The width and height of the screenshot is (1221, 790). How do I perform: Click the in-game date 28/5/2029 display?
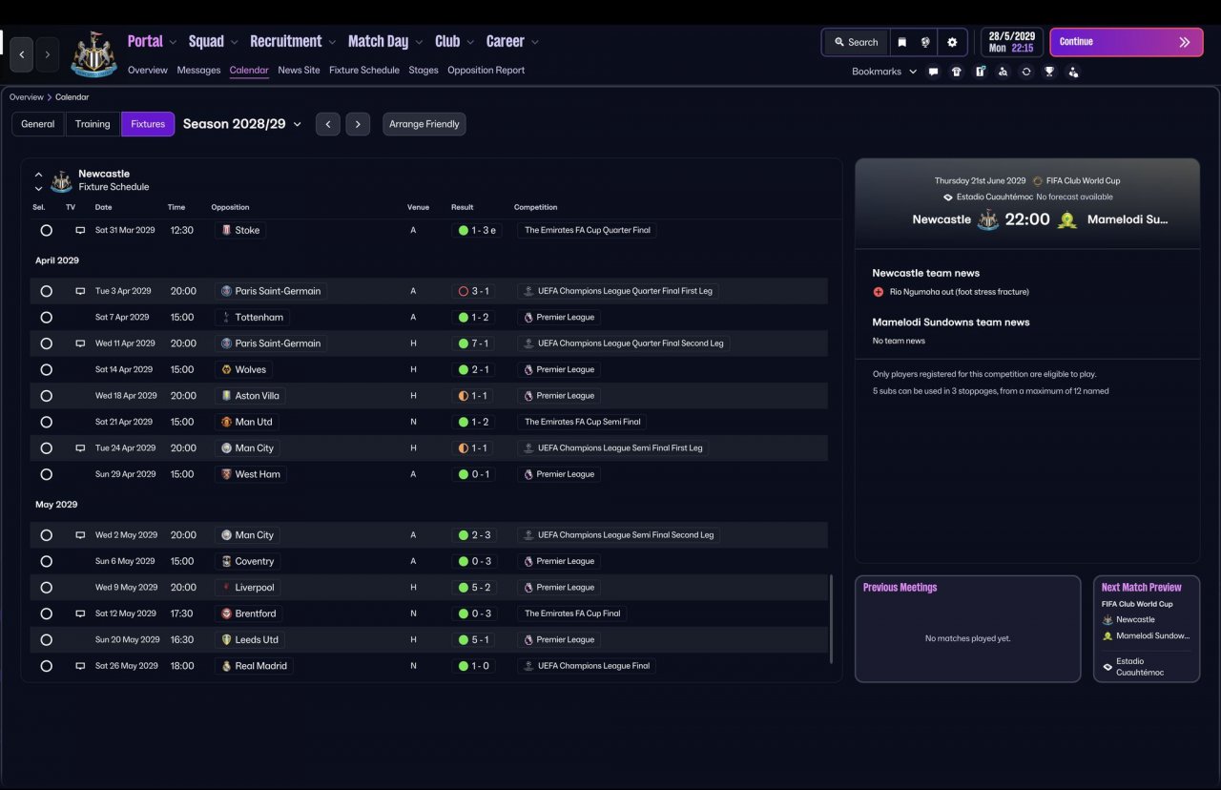[1012, 42]
